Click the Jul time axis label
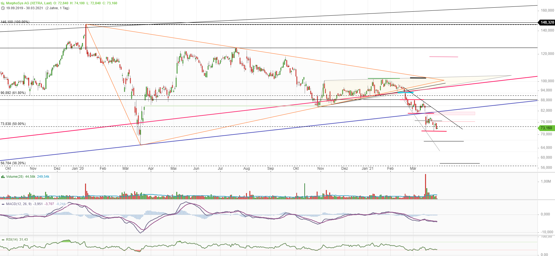 click(220, 169)
